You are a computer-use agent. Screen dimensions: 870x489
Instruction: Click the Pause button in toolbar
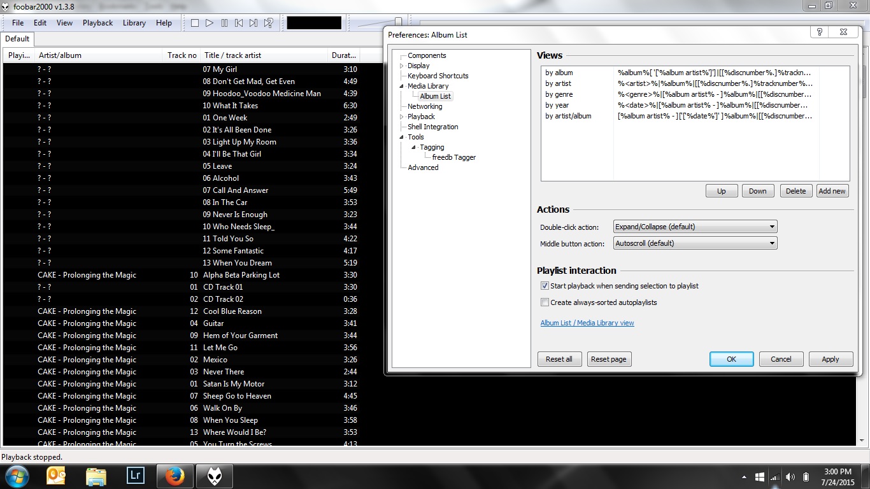point(224,23)
